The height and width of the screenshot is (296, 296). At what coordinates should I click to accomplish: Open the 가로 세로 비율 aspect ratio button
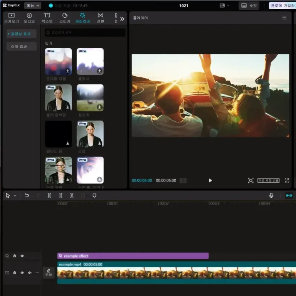(x=268, y=180)
